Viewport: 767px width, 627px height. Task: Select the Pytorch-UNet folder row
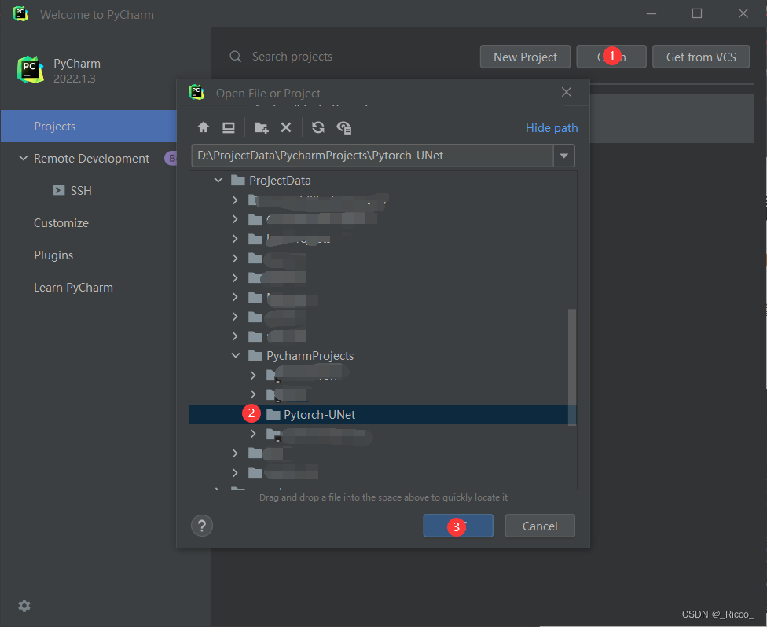[383, 415]
